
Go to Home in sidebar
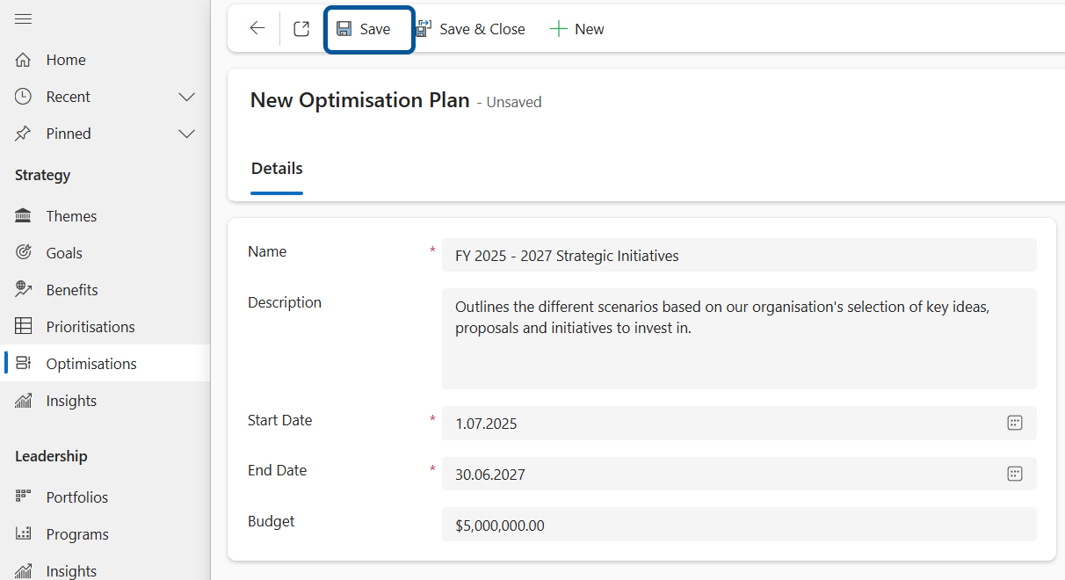pos(66,60)
